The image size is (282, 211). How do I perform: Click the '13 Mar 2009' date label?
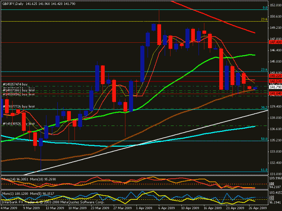pos(55,208)
